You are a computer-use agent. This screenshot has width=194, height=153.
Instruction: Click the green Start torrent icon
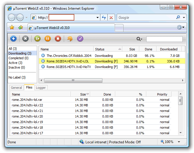[37, 39]
